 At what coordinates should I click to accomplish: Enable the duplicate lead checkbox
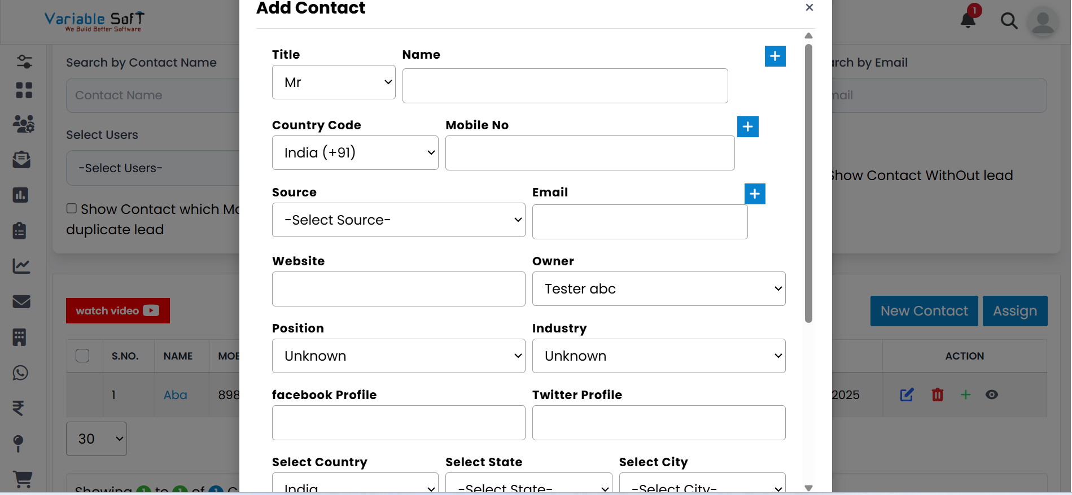(x=72, y=208)
